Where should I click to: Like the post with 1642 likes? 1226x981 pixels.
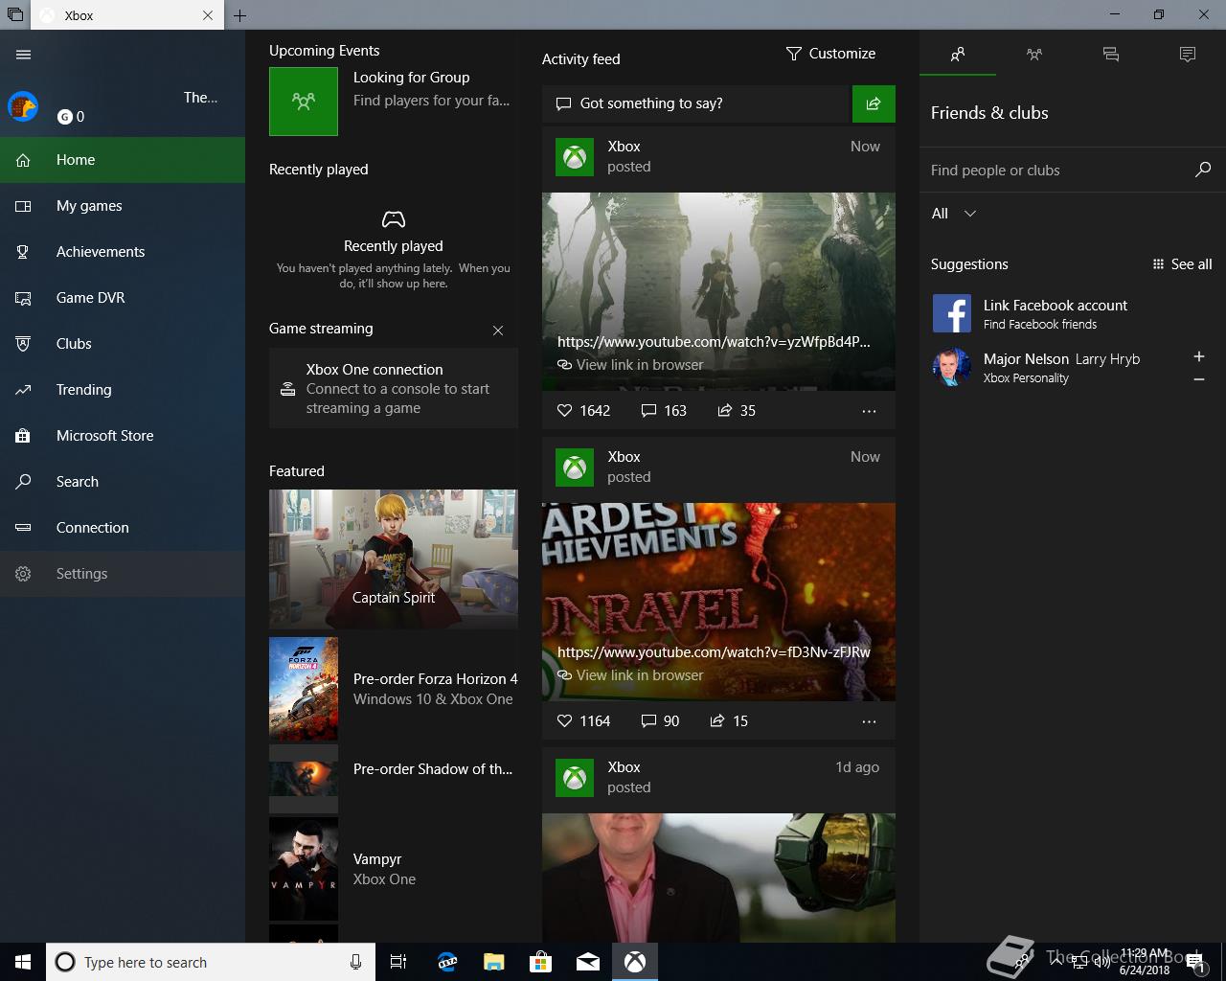[583, 411]
